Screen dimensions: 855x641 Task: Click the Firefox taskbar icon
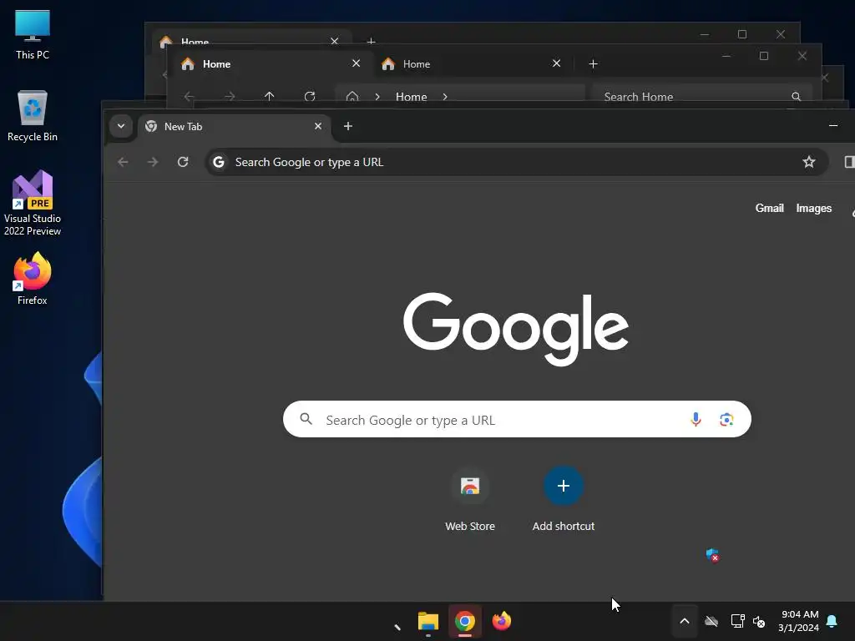click(502, 621)
